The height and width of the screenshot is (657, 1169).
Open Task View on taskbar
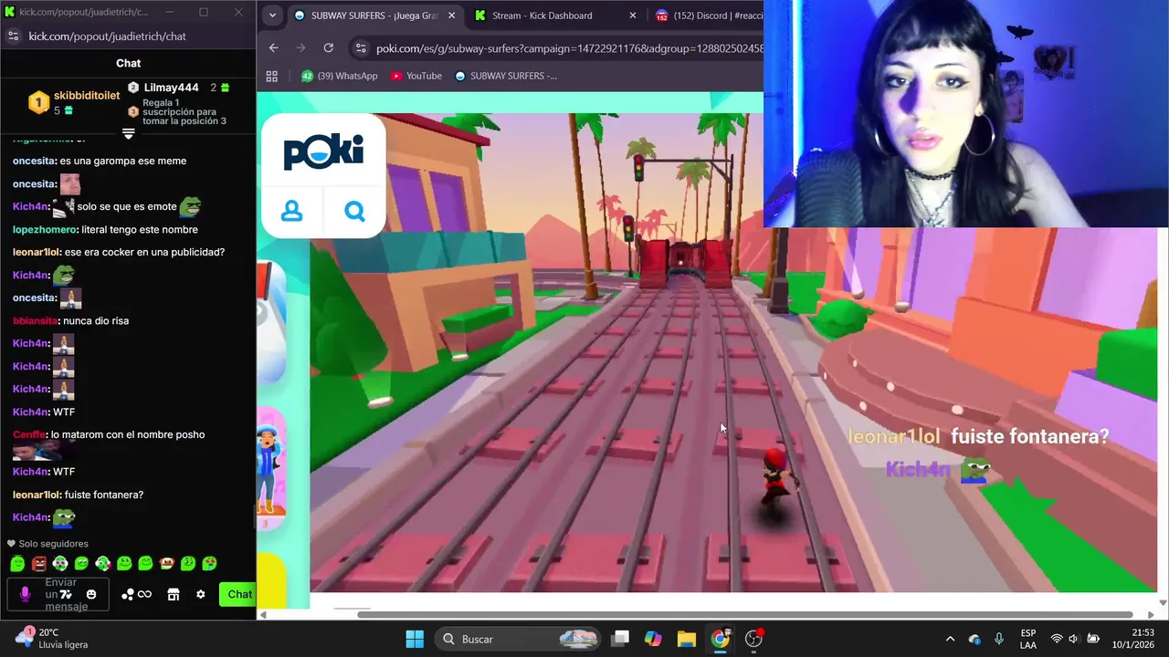[620, 639]
